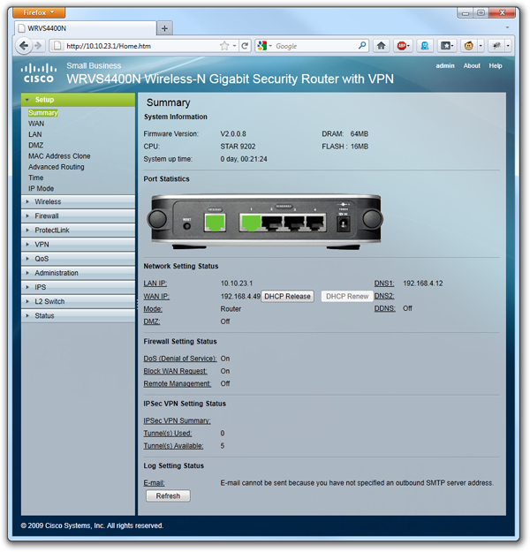
Task: Follow the Mode link
Action: [153, 309]
